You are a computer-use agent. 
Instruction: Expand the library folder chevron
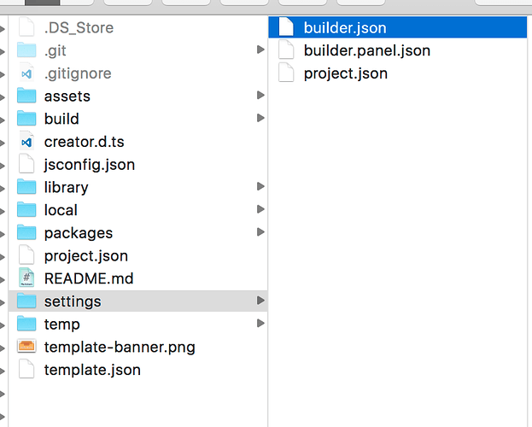coord(260,187)
